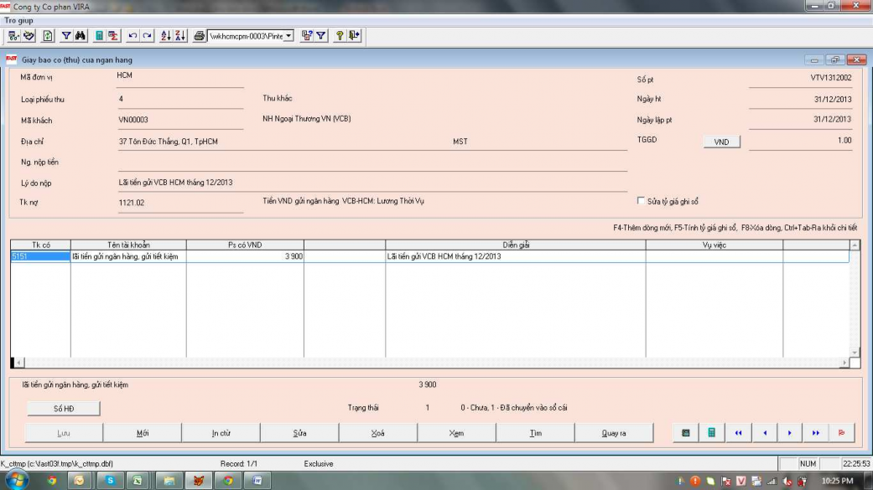Screen dimensions: 873x490
Task: Jump to the last record with double-right arrows
Action: click(815, 433)
